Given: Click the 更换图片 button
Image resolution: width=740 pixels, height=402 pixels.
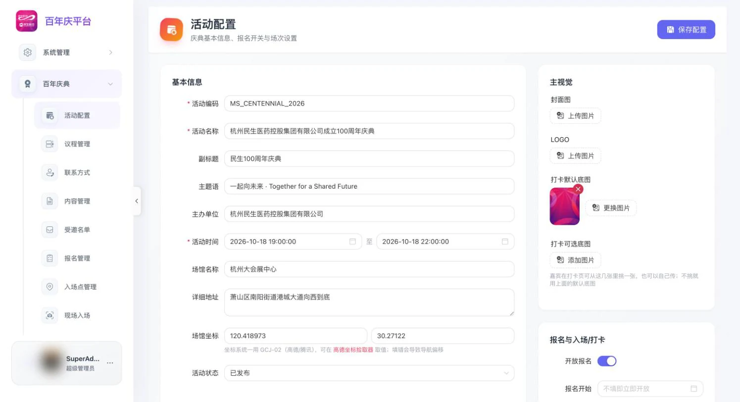Looking at the screenshot, I should [x=611, y=208].
